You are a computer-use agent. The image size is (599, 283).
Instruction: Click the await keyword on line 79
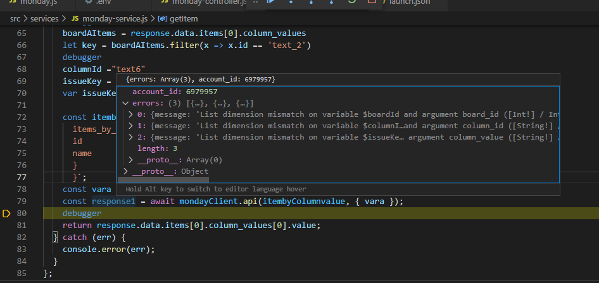point(162,202)
